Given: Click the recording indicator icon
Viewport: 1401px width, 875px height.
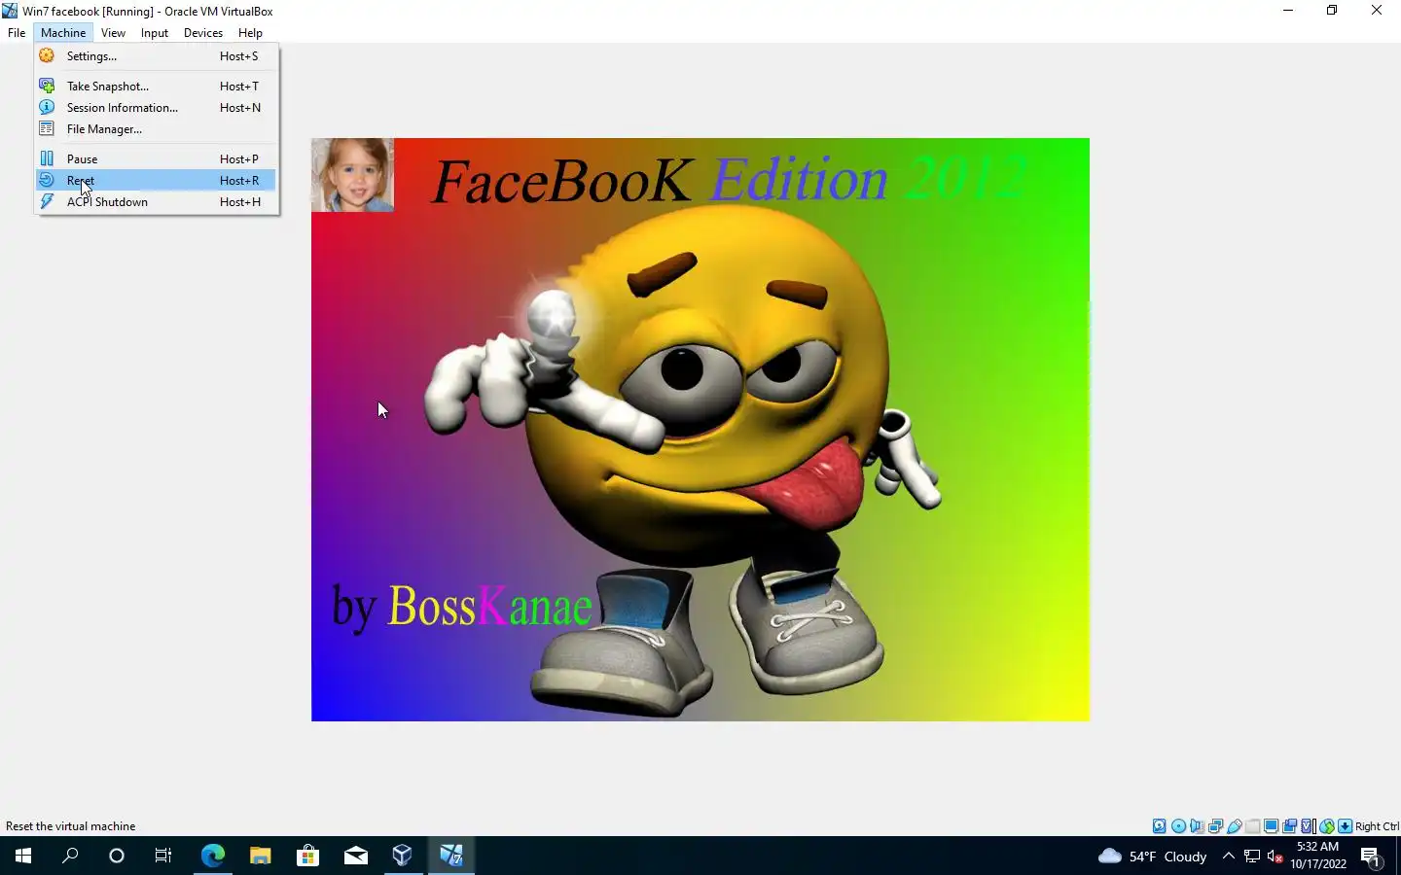Looking at the screenshot, I should pyautogui.click(x=1289, y=826).
